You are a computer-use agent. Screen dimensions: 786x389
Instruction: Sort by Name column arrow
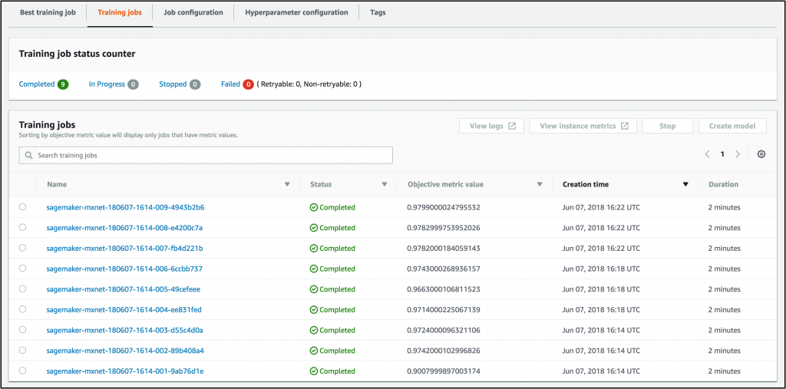coord(287,184)
